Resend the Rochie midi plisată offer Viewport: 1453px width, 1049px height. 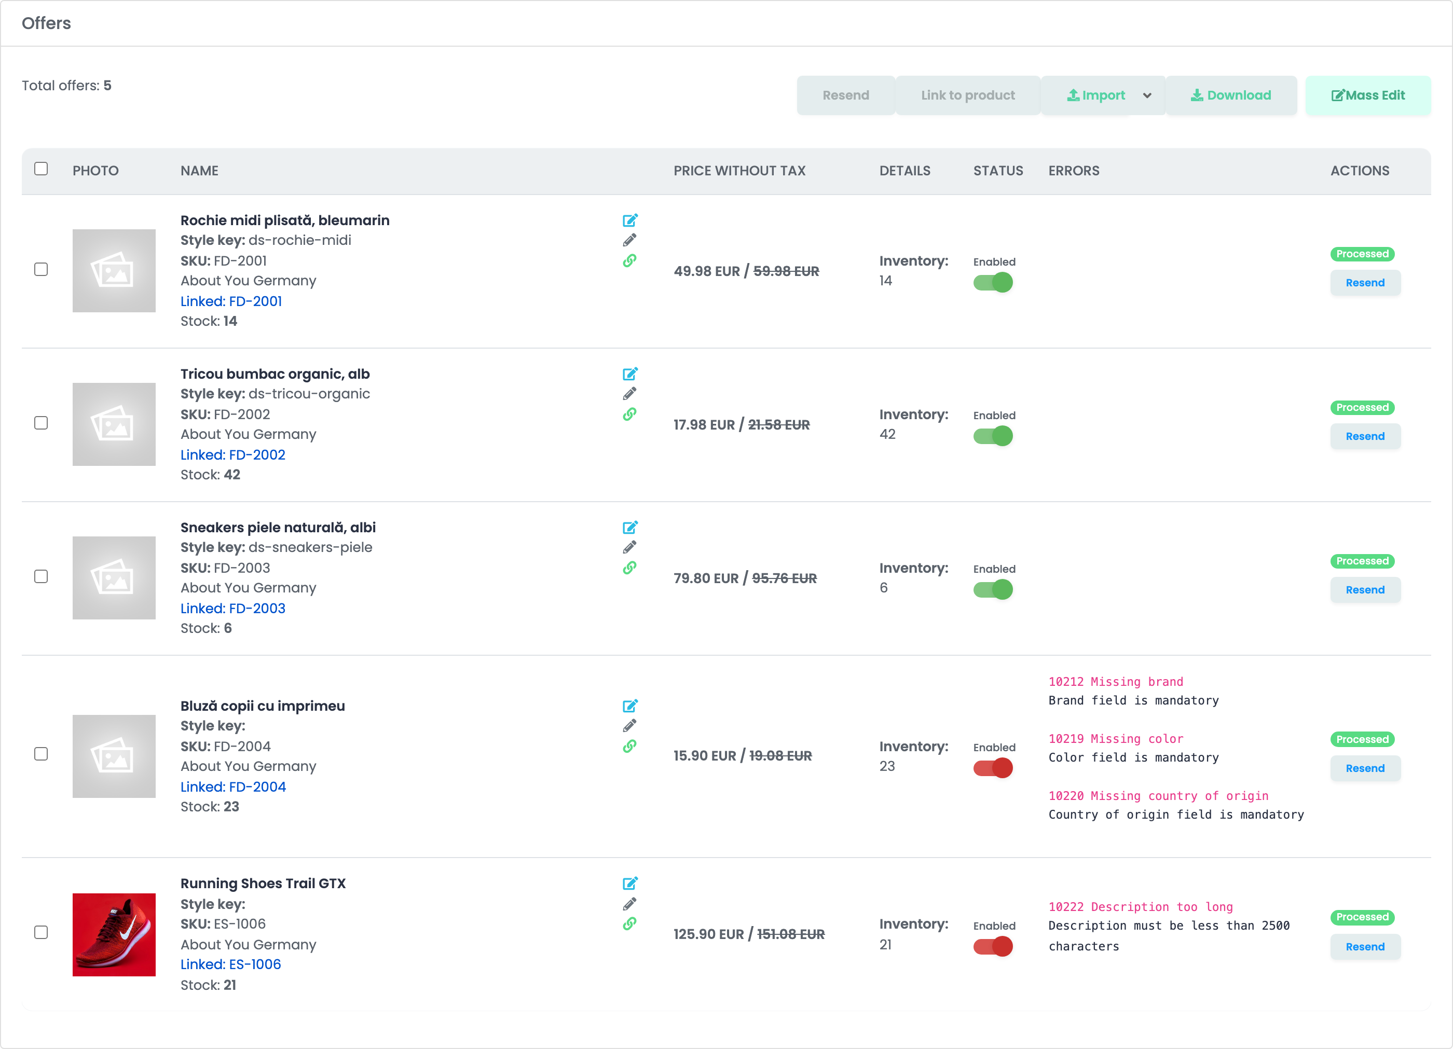pyautogui.click(x=1365, y=282)
